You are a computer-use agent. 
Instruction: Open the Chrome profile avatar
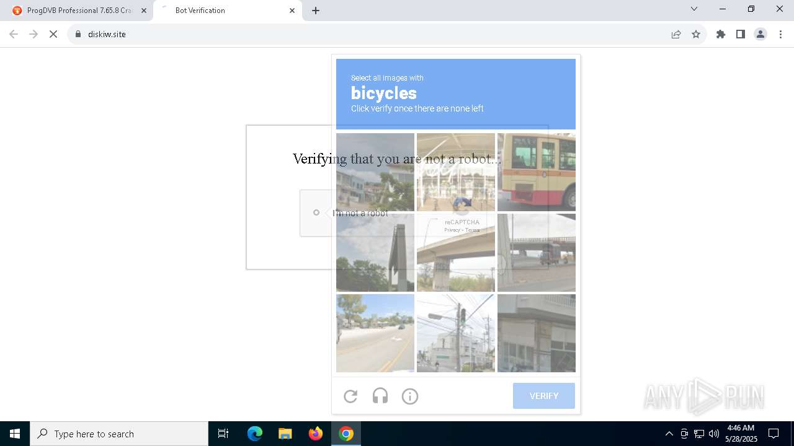tap(761, 34)
